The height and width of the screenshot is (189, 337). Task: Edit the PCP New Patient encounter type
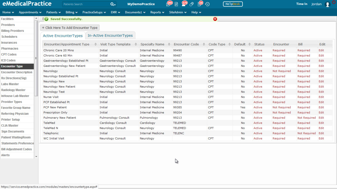321,107
